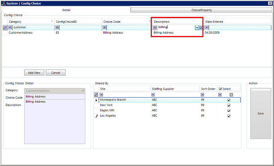Sort by the Staffing Supplier column header

click(x=175, y=89)
